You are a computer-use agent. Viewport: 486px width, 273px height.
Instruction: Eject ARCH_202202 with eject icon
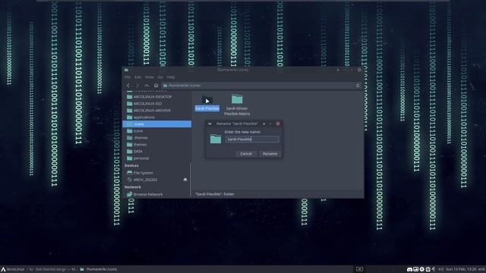click(x=185, y=180)
